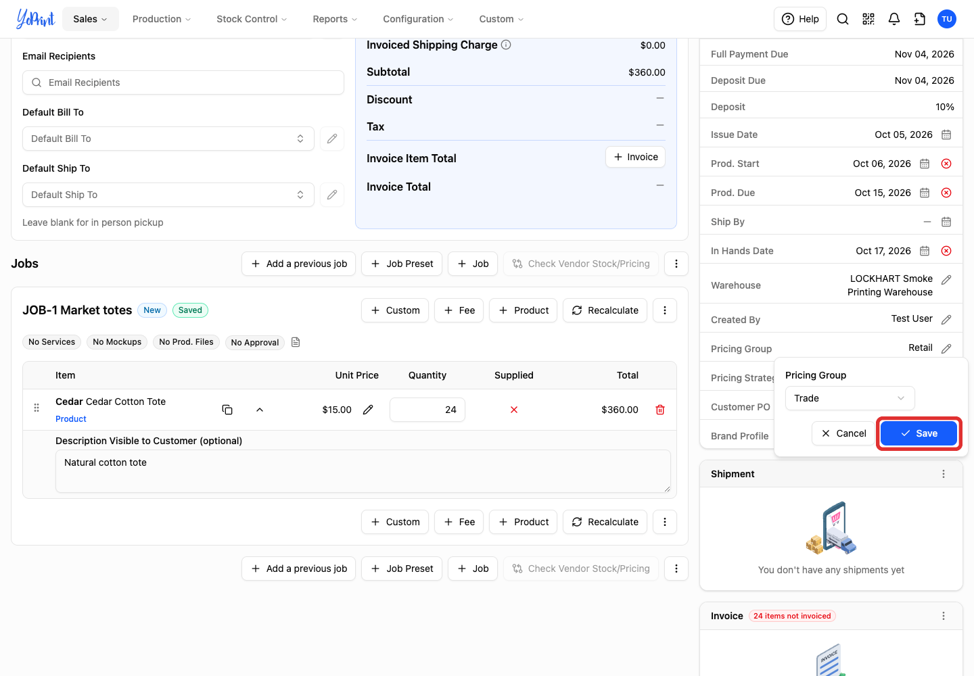974x676 pixels.
Task: Edit the Warehouse field
Action: point(946,279)
